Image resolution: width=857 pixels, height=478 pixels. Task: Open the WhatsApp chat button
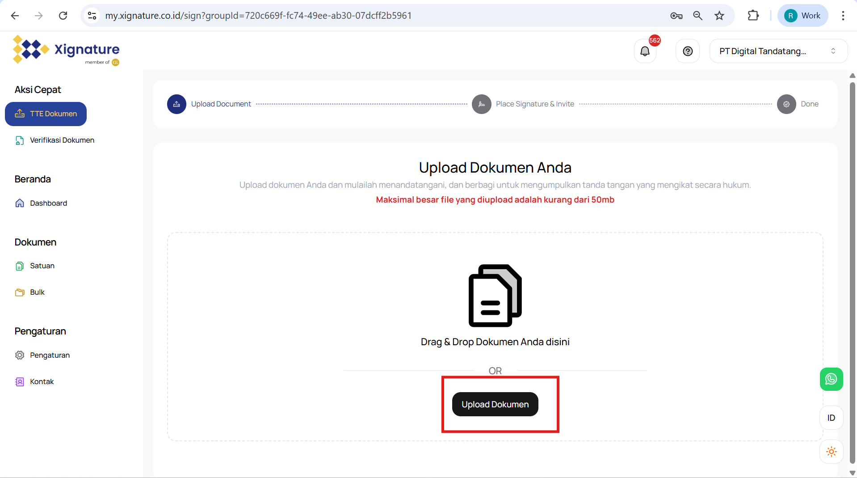coord(831,379)
